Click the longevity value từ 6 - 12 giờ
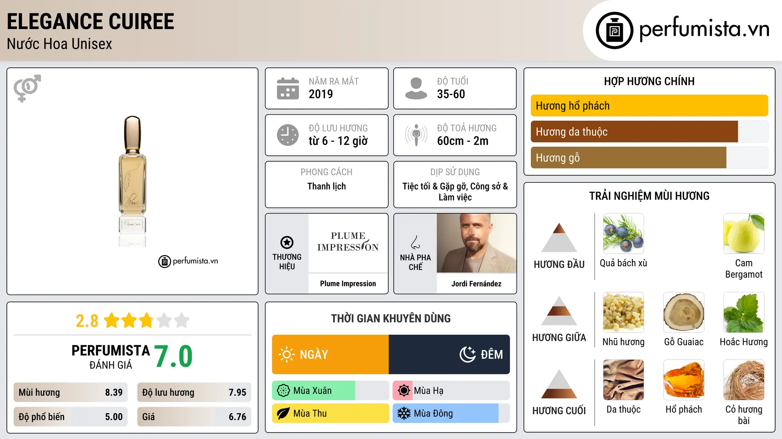 pyautogui.click(x=338, y=141)
